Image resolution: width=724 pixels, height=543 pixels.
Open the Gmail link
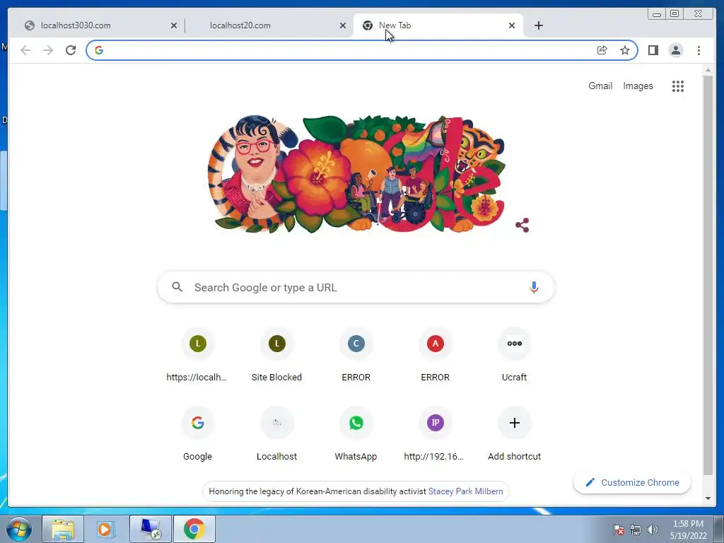[600, 86]
